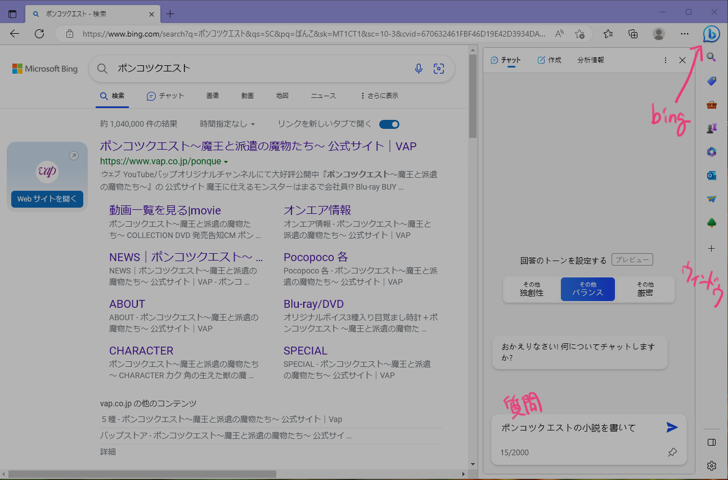The image size is (728, 480).
Task: Open the Games chess sidebar icon
Action: point(711,128)
